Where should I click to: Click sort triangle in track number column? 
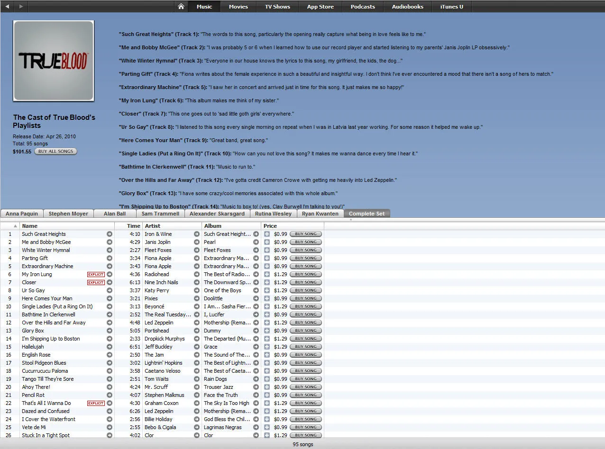[x=15, y=226]
